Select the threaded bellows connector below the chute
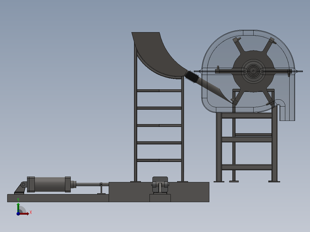310x232 pixels. [x=192, y=77]
